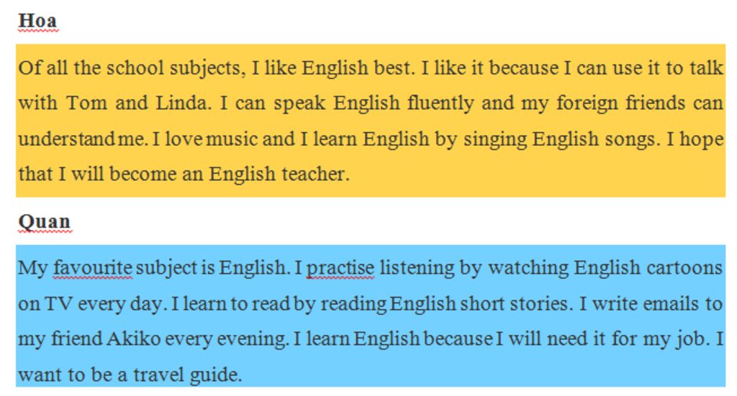Click the misspelled word "favourite"
The image size is (737, 396).
pyautogui.click(x=93, y=268)
